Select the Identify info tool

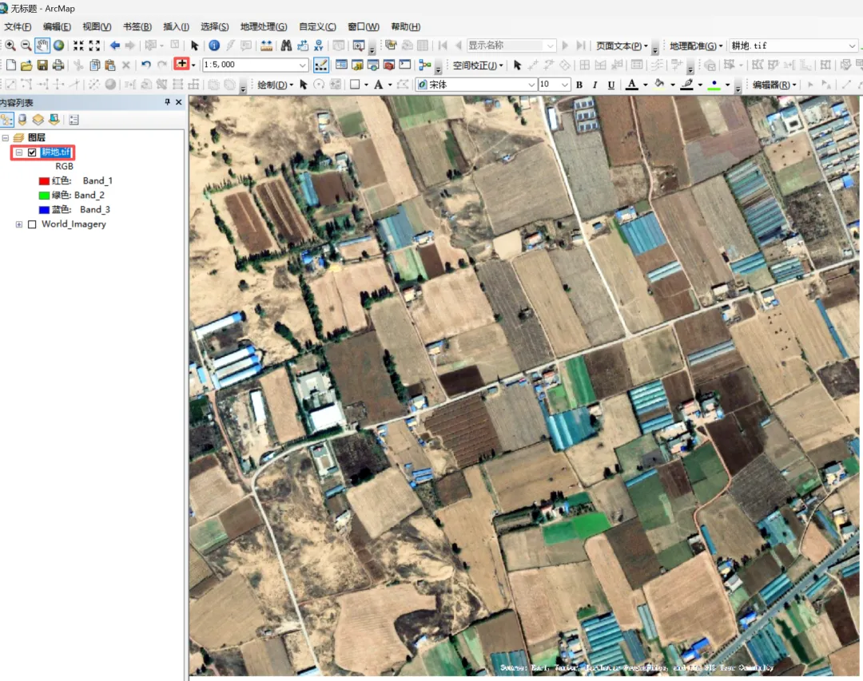[214, 46]
